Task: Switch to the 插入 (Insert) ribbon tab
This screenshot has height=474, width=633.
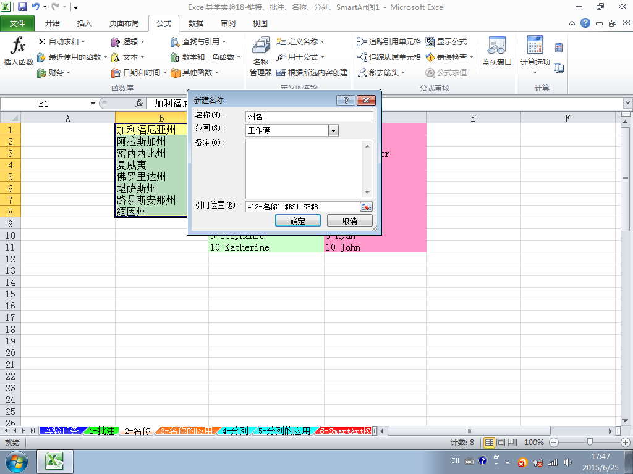Action: [84, 23]
